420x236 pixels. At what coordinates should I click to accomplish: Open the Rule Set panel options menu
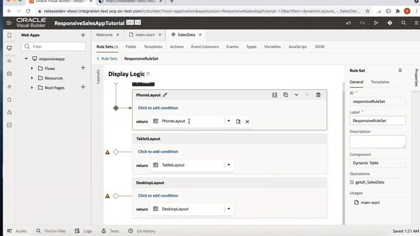pyautogui.click(x=400, y=70)
